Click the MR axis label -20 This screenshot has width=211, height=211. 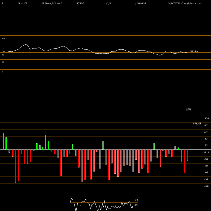click(x=206, y=159)
